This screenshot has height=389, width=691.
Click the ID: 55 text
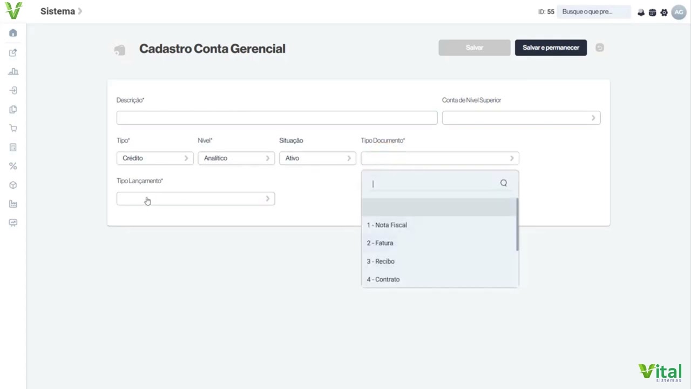click(546, 12)
